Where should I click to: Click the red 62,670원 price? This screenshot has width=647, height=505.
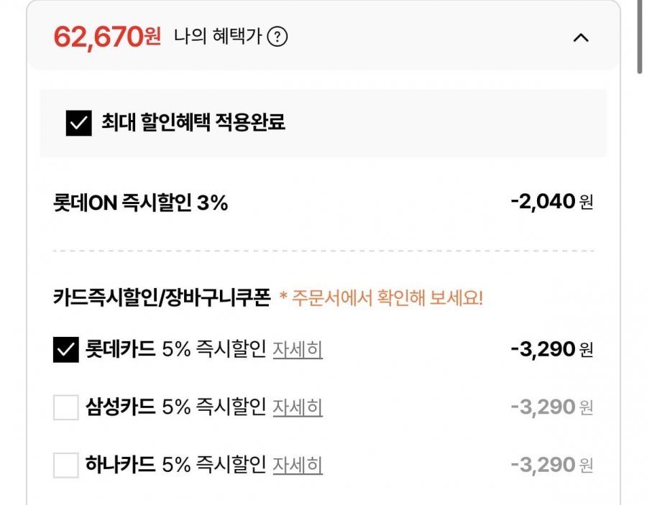coord(107,36)
